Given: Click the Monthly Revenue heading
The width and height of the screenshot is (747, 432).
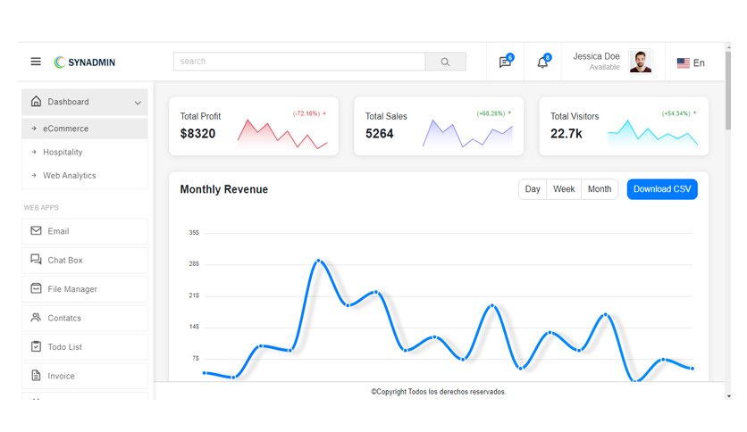Looking at the screenshot, I should click(224, 189).
